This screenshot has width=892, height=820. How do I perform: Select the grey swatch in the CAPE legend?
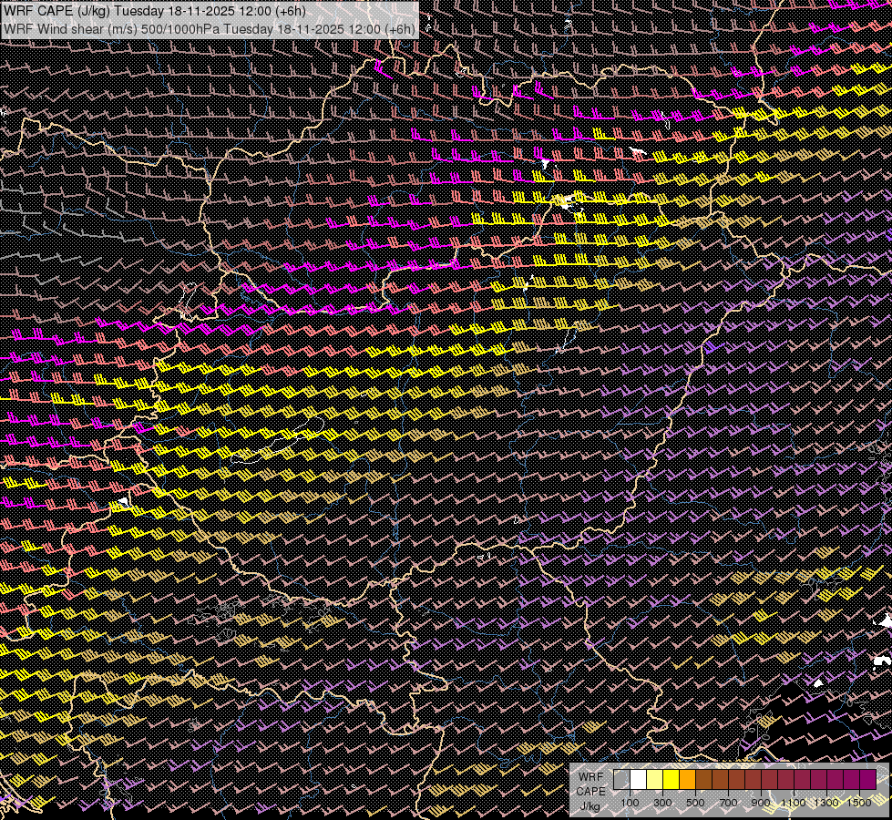point(621,780)
